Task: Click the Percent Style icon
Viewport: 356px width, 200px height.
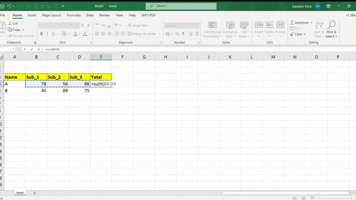Action: click(177, 34)
